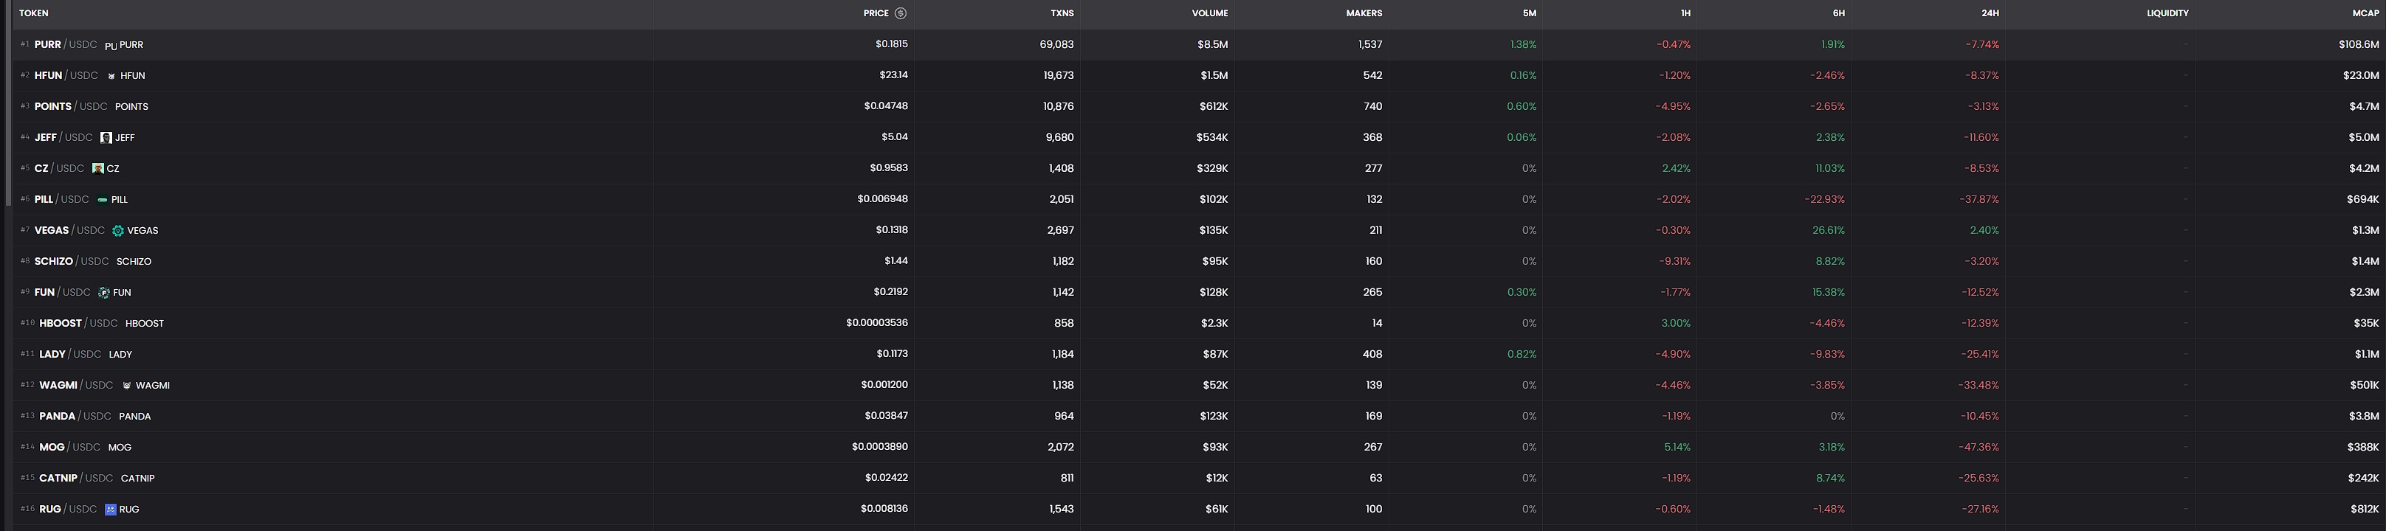Click the HFUN token icon

pos(112,76)
